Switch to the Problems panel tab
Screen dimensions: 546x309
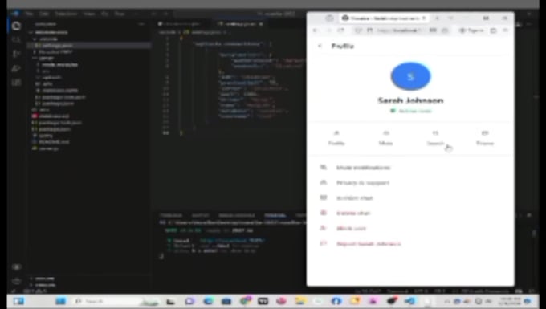coord(171,215)
